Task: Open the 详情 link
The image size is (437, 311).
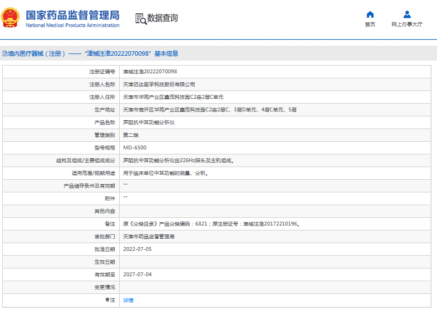Action: coord(128,300)
